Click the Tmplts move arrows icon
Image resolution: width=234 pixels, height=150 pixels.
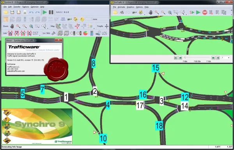(x=106, y=27)
